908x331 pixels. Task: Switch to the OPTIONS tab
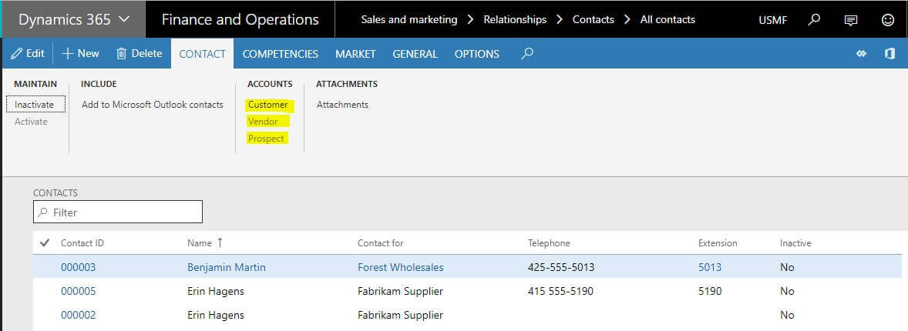[476, 54]
